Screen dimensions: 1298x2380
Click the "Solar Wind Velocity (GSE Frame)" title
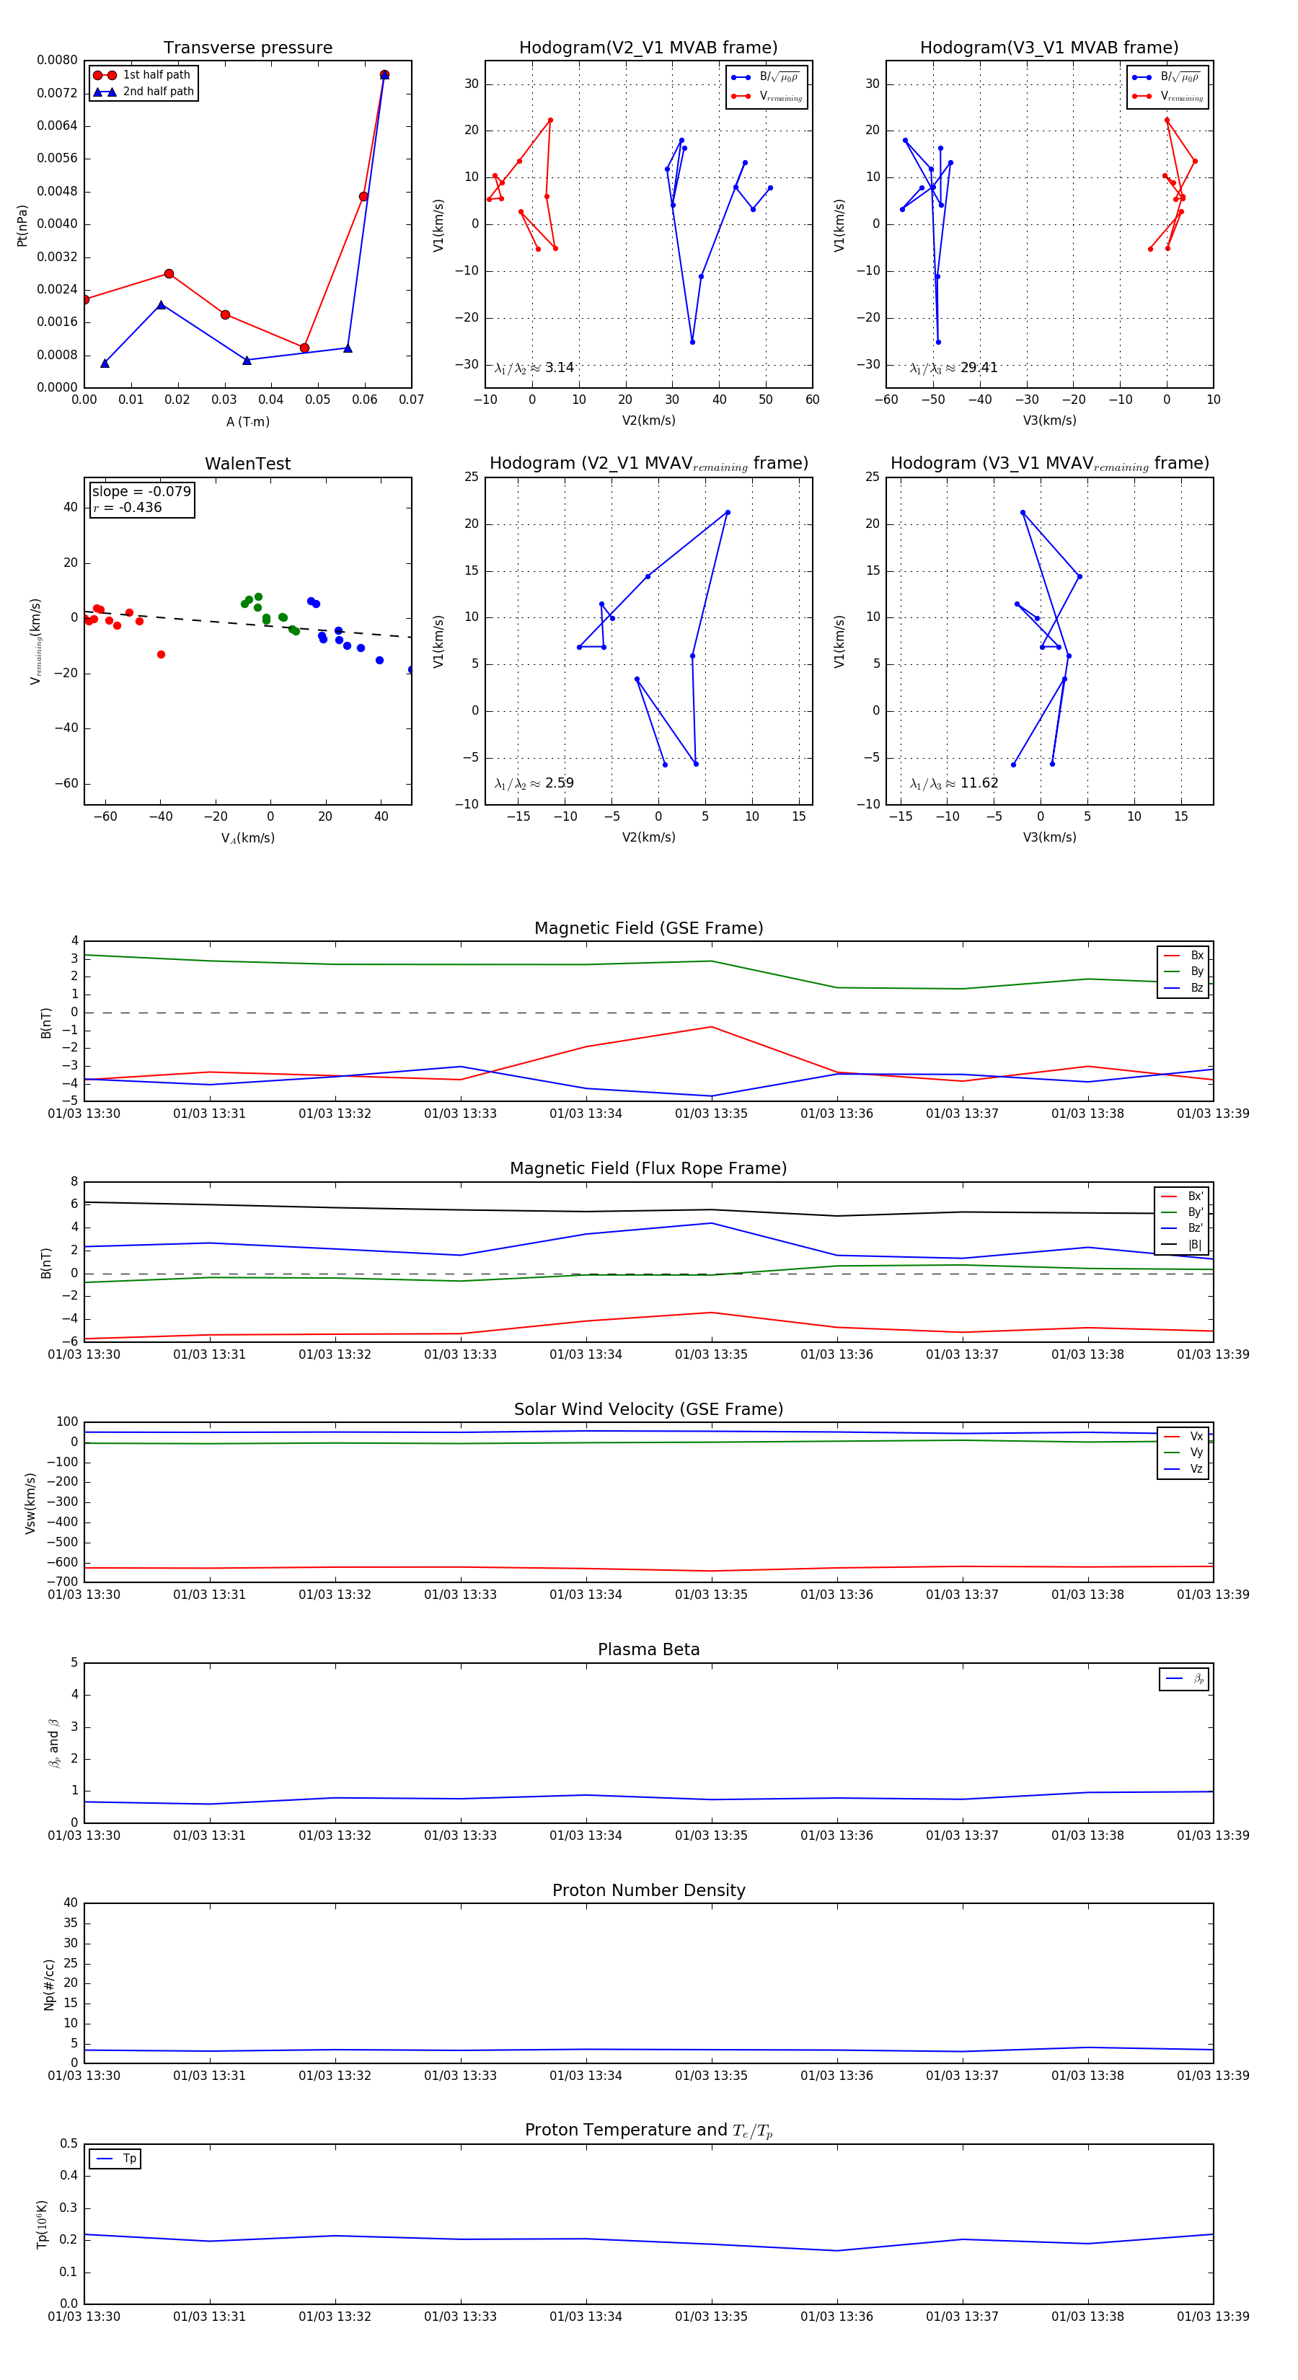coord(648,1409)
